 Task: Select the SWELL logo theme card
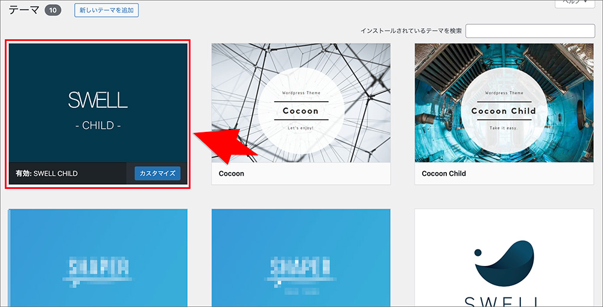click(x=504, y=258)
